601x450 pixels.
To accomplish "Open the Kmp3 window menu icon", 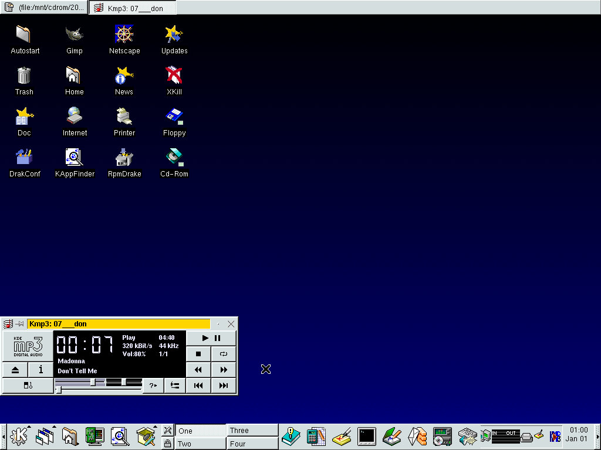I will click(x=8, y=324).
